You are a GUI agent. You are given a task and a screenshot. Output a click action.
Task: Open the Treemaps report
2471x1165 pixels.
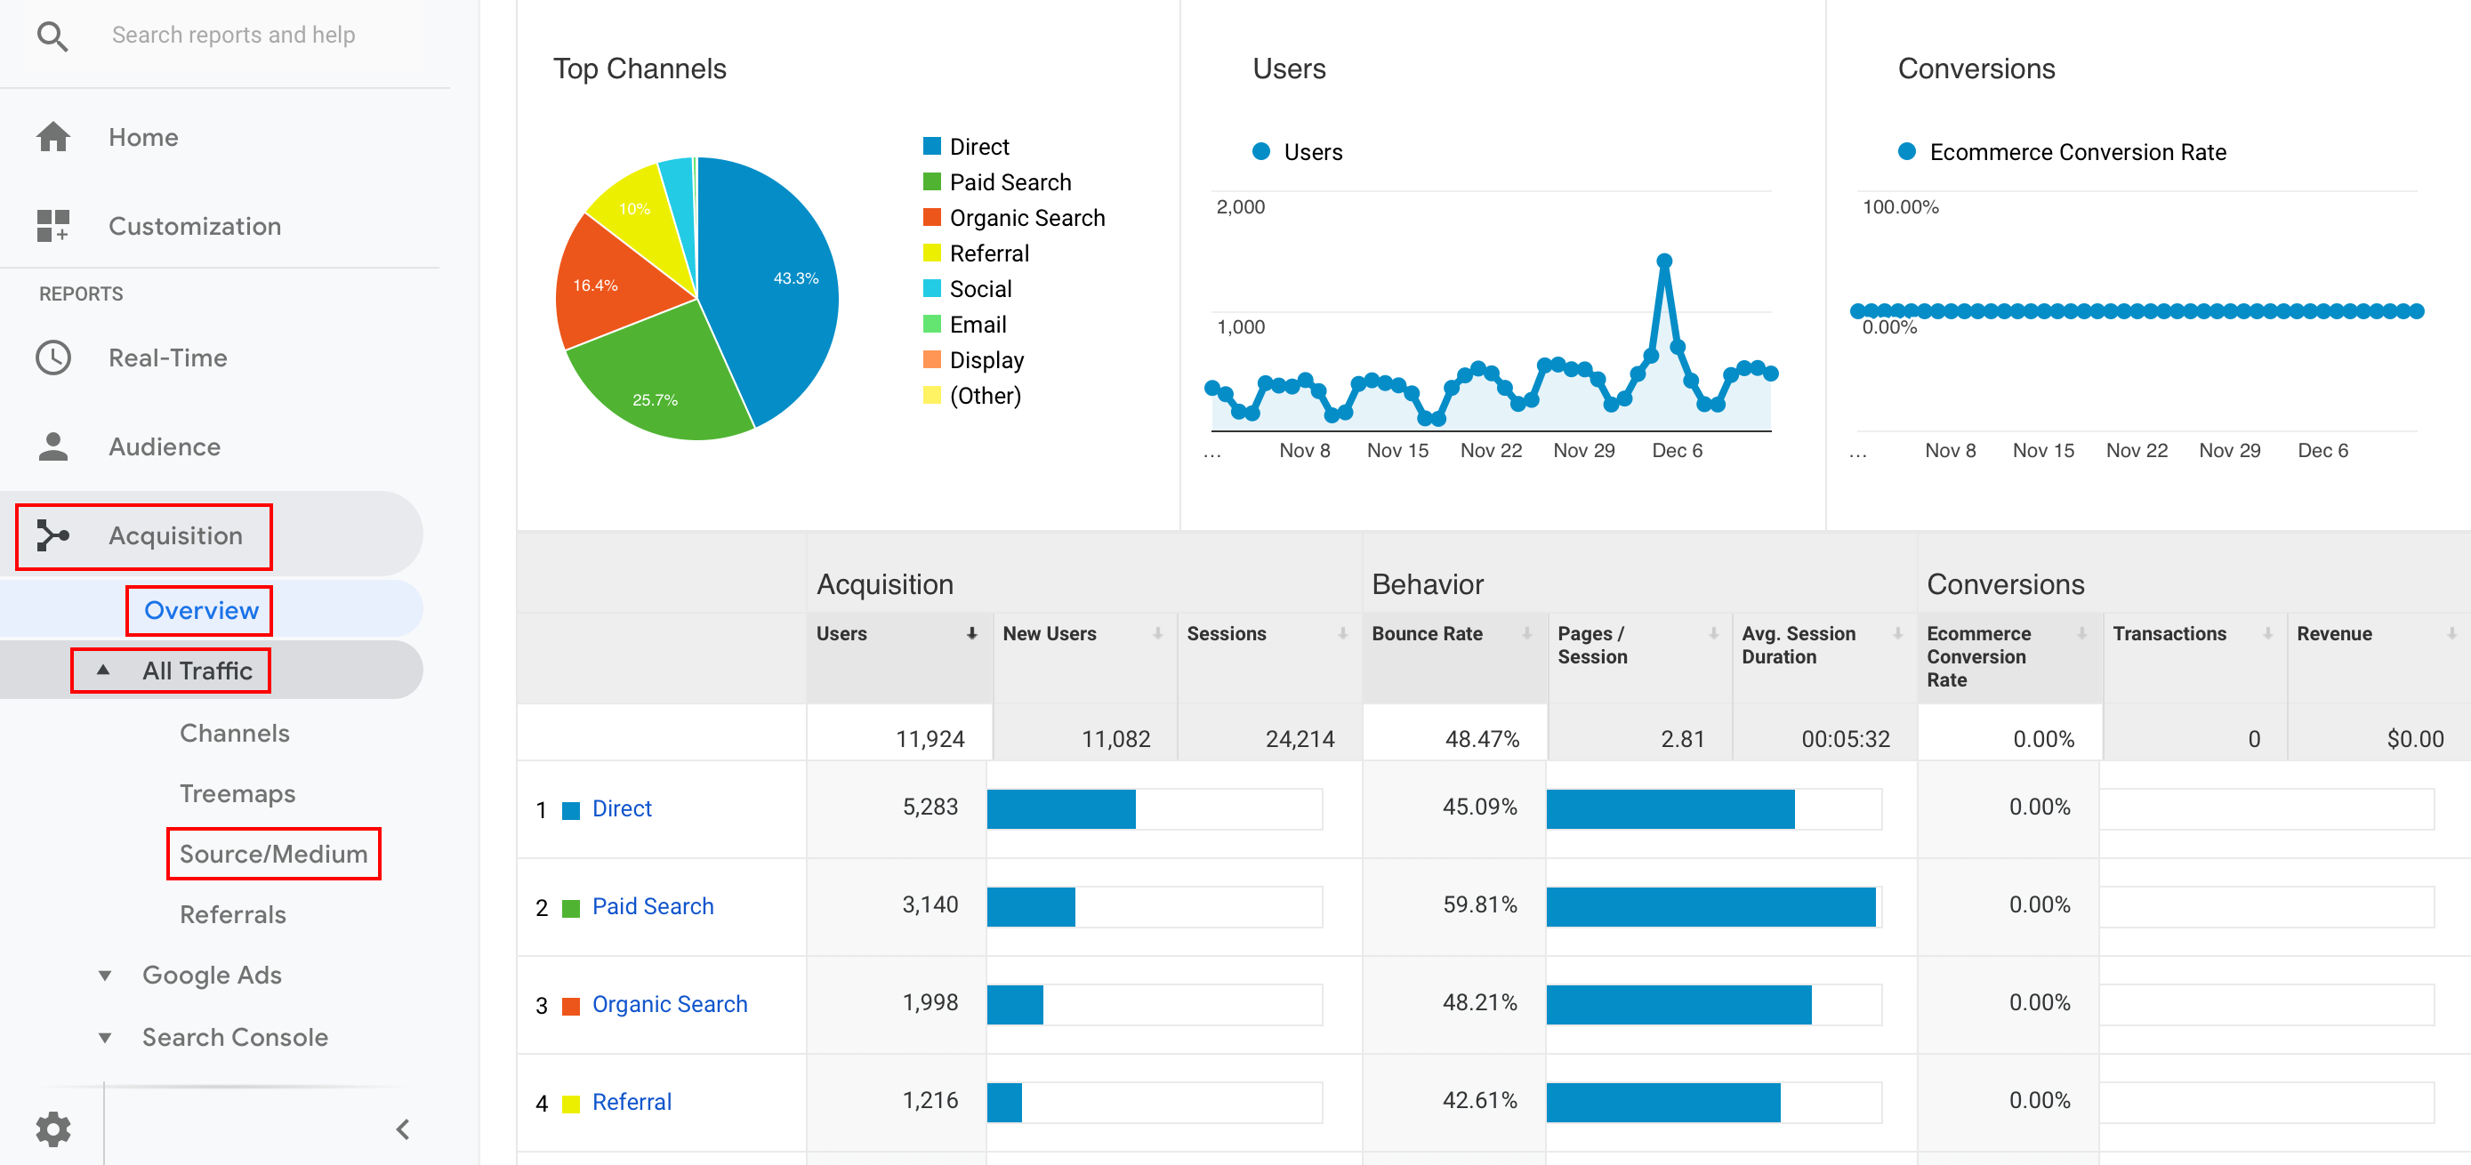click(x=237, y=793)
